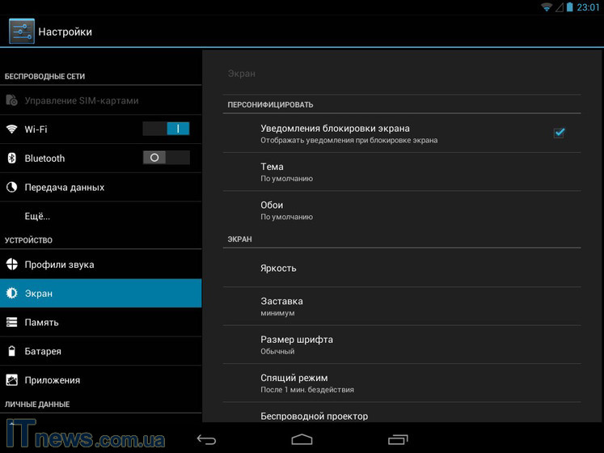Open the Яркость brightness setting
This screenshot has width=604, height=453.
(x=401, y=268)
